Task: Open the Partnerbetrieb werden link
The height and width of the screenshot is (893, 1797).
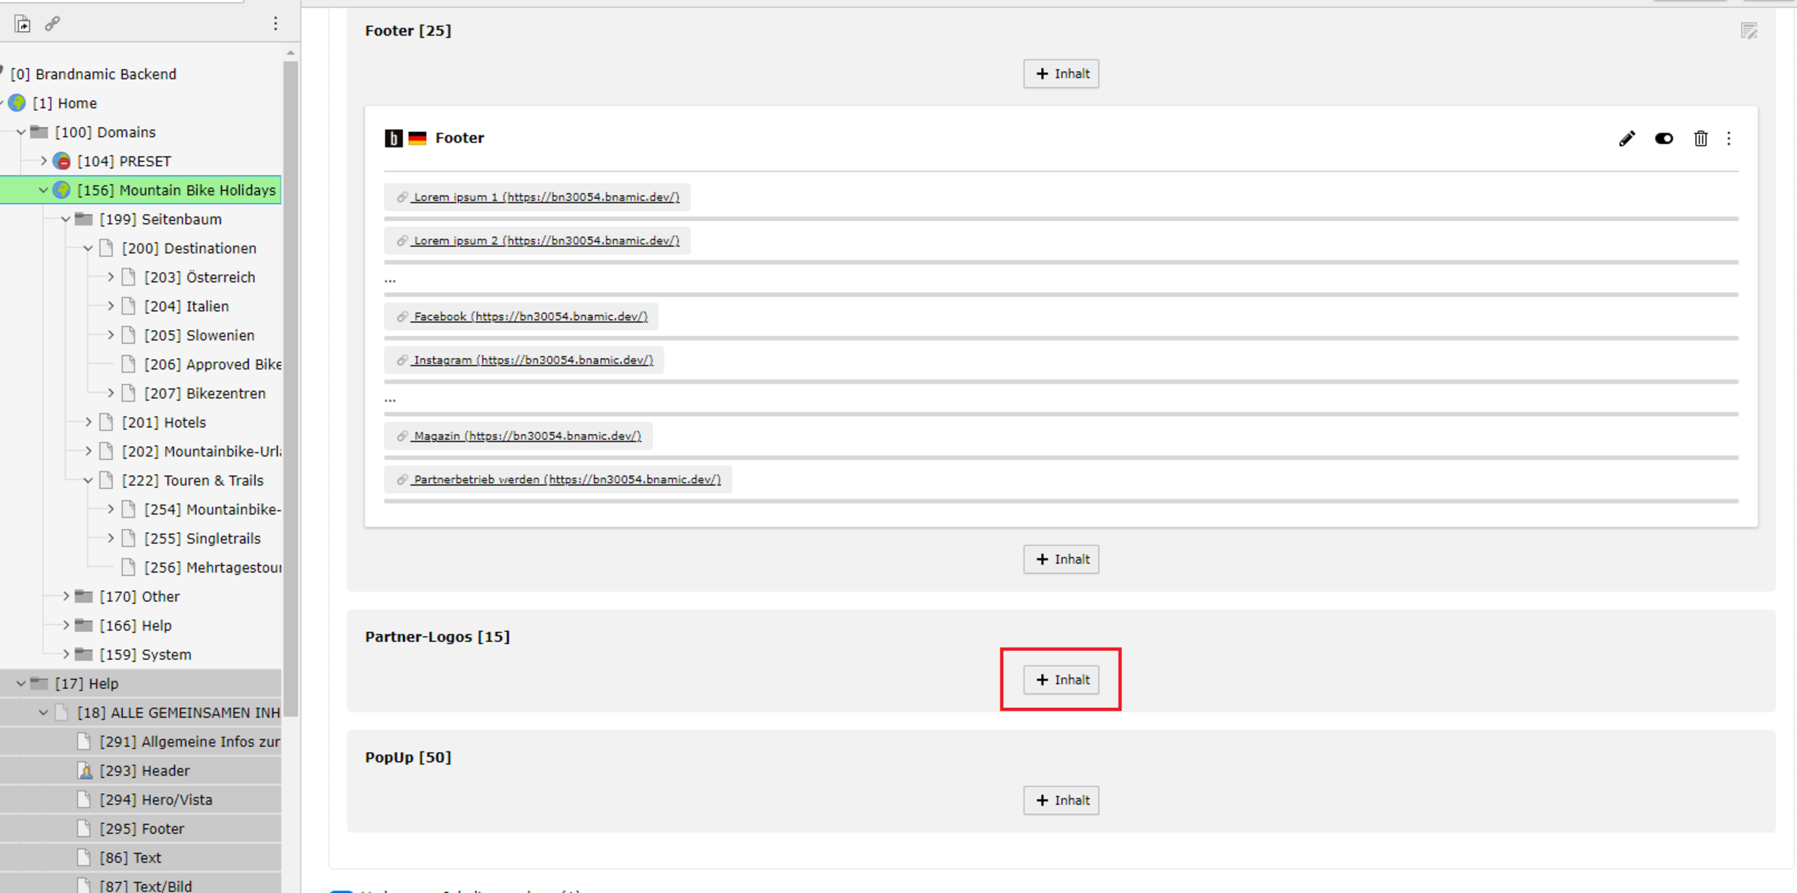Action: click(566, 479)
